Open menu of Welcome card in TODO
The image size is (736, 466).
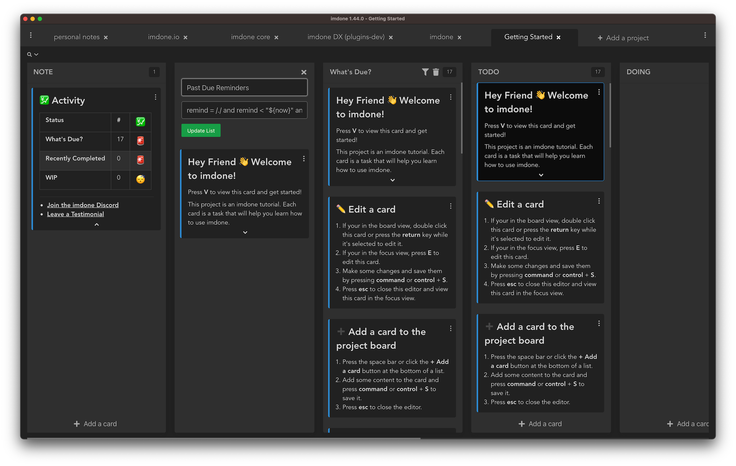pos(599,92)
